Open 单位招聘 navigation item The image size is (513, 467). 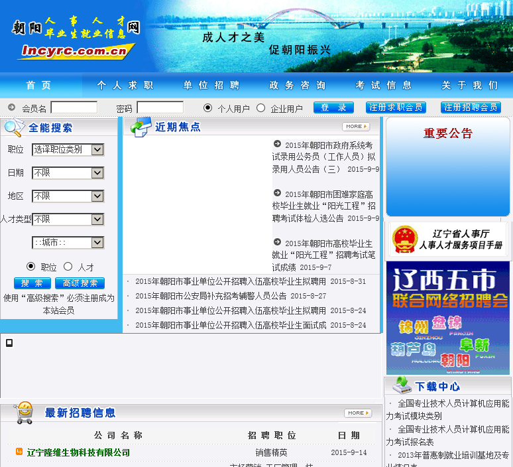click(211, 85)
